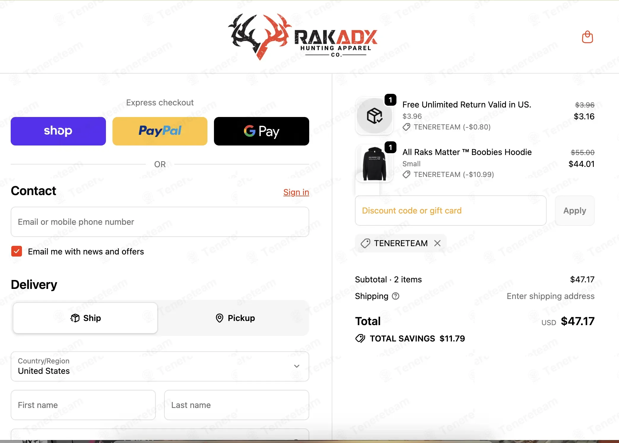Click the Enter shipping address text

pos(550,296)
